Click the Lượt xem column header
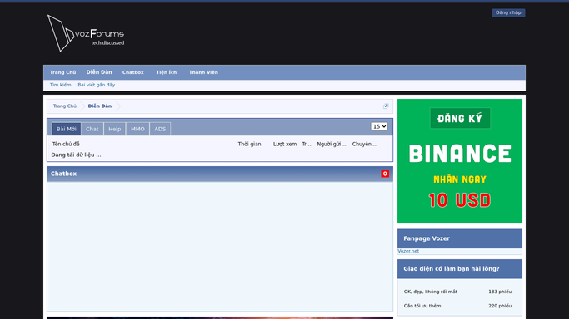The width and height of the screenshot is (569, 319). [x=285, y=144]
